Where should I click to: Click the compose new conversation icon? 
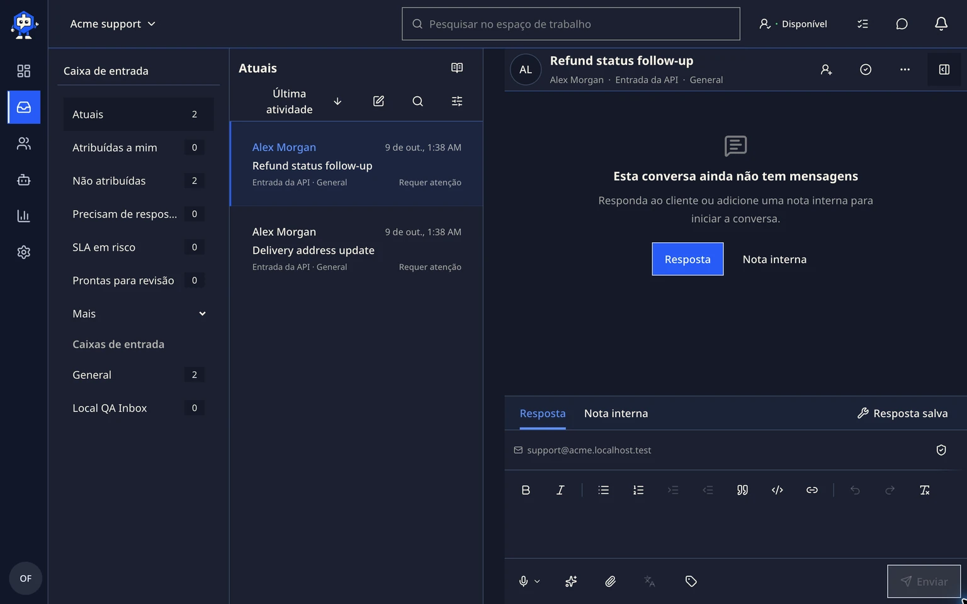pos(378,101)
